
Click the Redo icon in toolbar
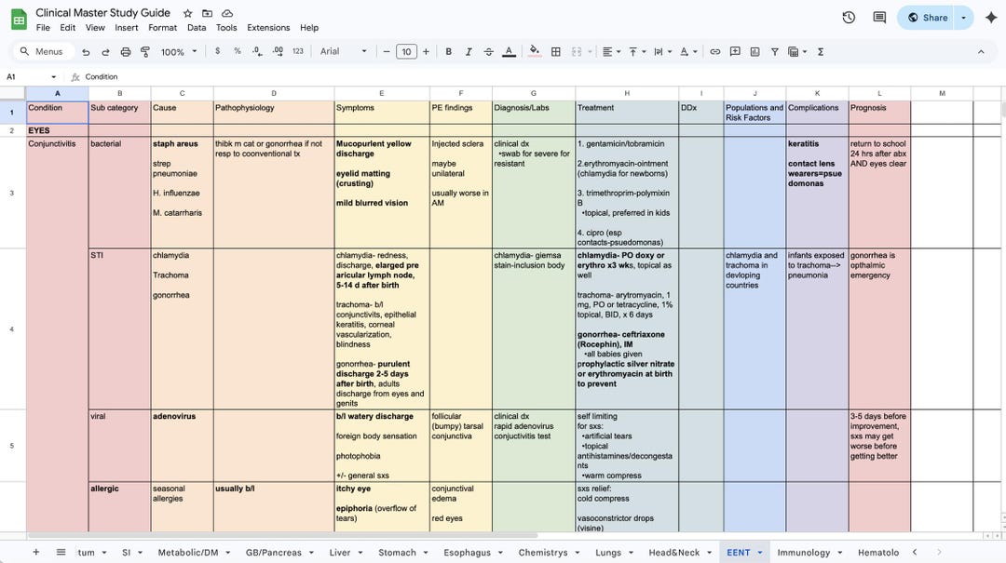[x=106, y=52]
